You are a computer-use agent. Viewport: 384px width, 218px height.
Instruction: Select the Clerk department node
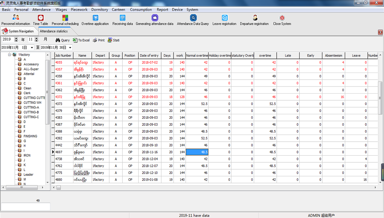tap(27, 93)
